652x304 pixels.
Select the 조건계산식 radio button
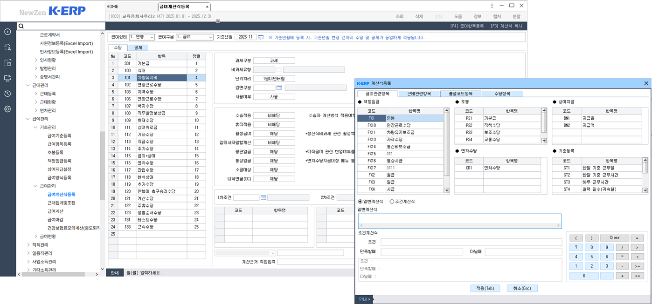tap(392, 202)
